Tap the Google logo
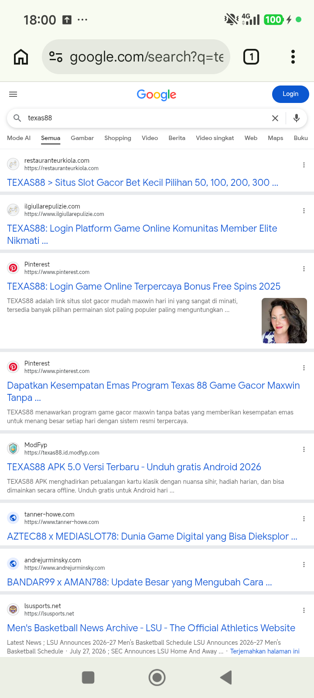314x698 pixels. [x=157, y=95]
